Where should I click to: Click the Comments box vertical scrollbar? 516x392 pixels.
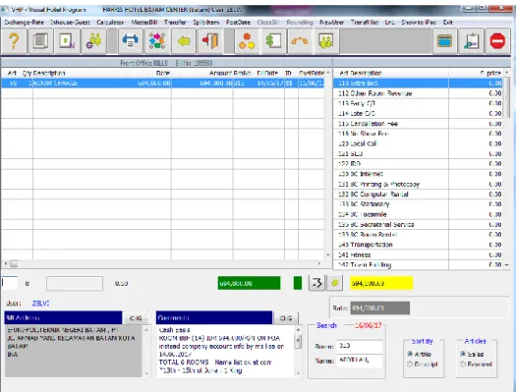point(298,351)
